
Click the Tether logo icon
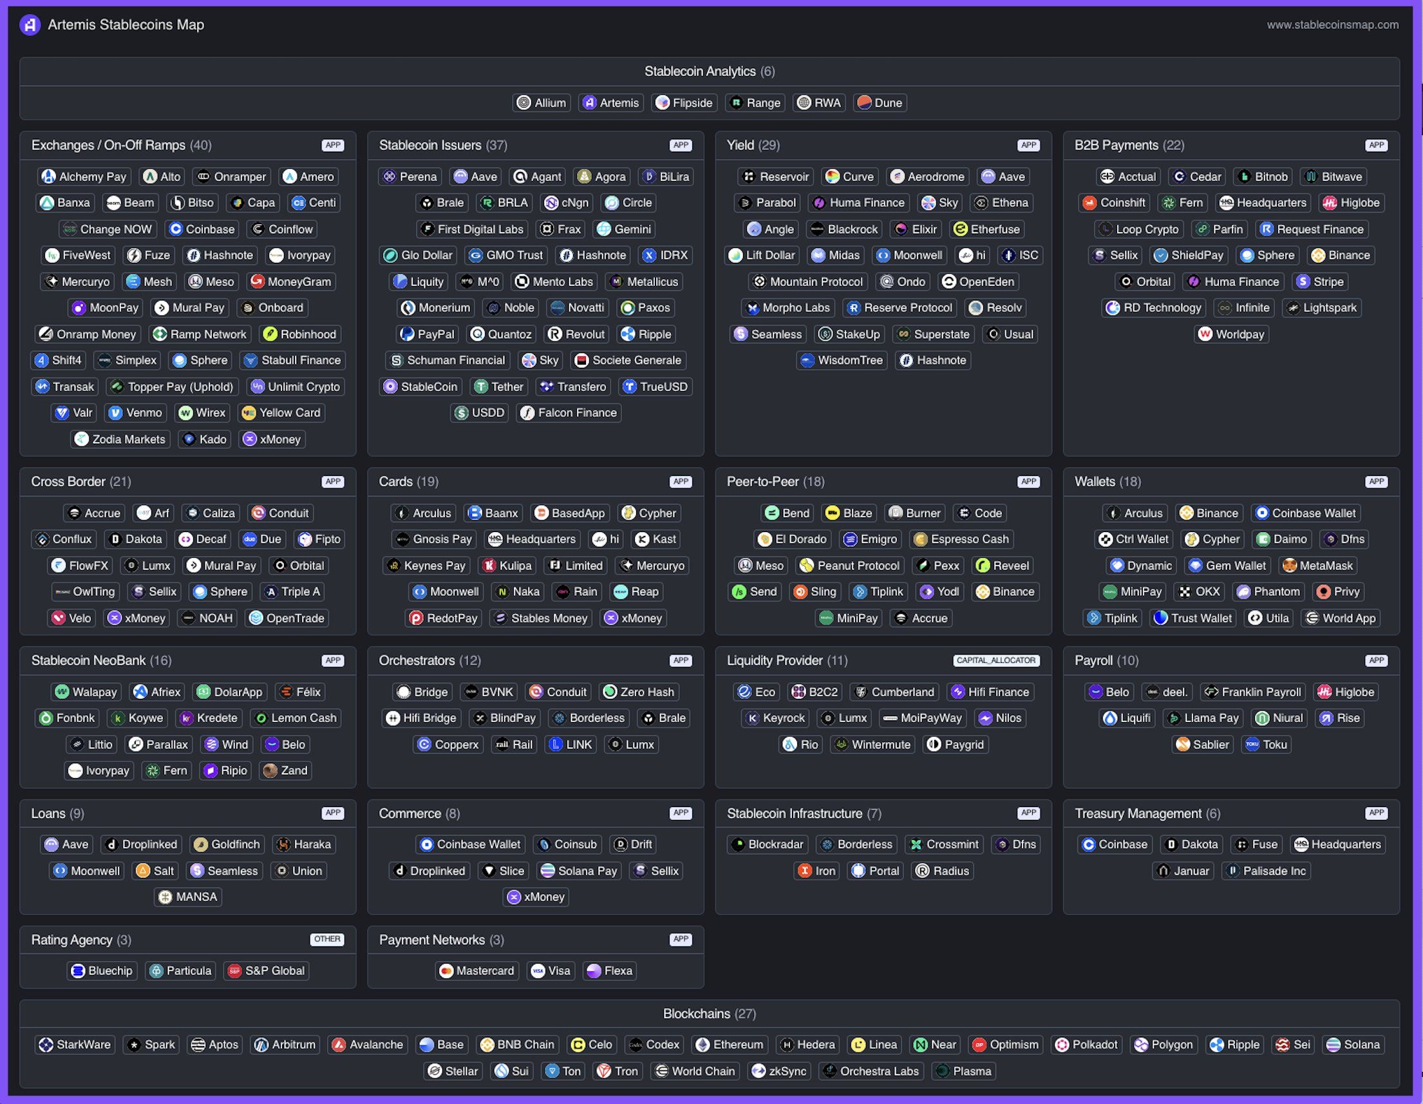coord(481,386)
